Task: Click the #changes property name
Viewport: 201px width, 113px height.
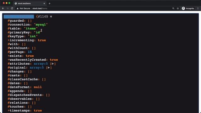Action: tap(16, 72)
